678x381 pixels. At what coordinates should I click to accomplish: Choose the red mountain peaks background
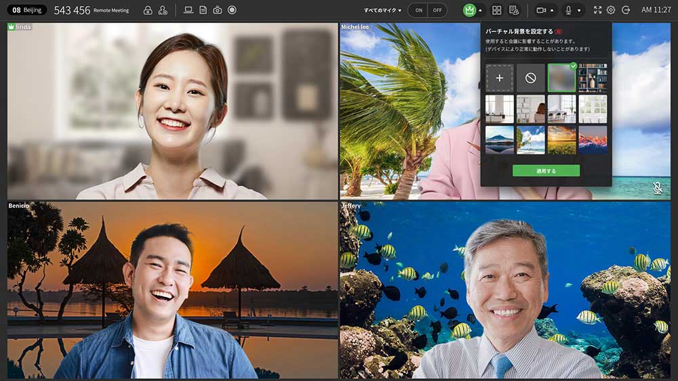point(593,140)
